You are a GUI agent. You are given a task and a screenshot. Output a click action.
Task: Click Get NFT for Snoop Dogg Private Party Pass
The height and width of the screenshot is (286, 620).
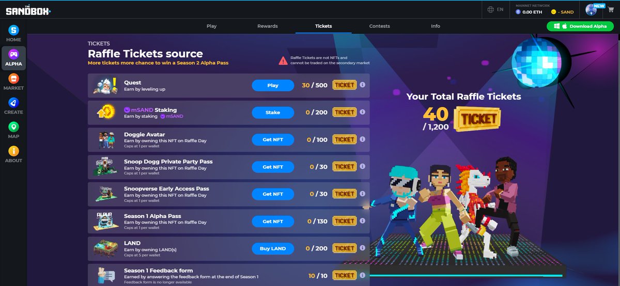(273, 167)
